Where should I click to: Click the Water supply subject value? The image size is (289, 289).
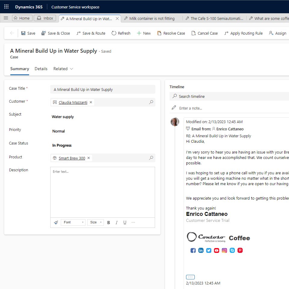coord(63,117)
